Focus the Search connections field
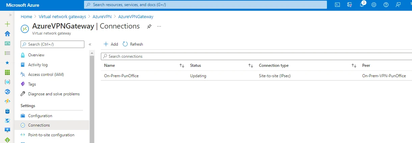Viewport: 412px width, 143px height. click(256, 56)
